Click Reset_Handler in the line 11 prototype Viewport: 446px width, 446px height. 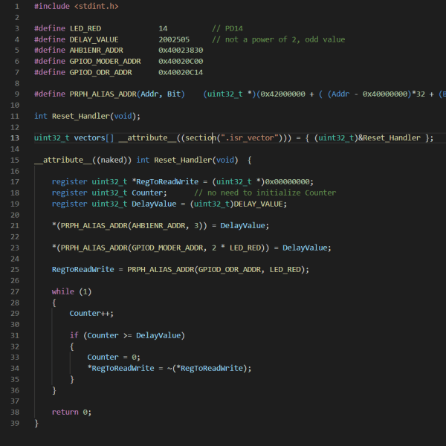(81, 117)
